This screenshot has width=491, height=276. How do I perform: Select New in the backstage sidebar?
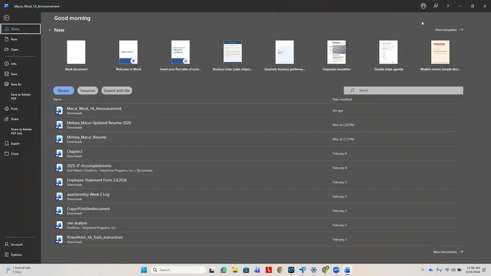(21, 39)
